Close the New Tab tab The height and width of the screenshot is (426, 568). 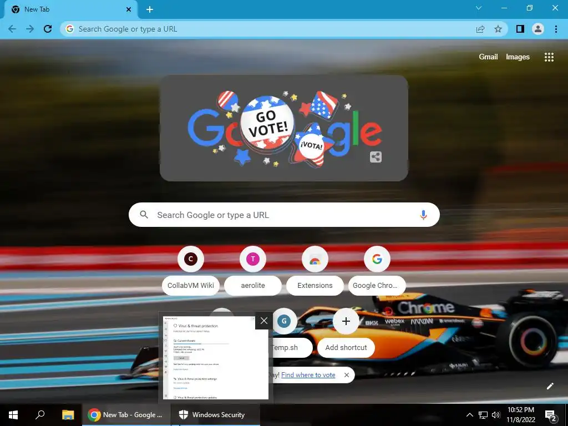(129, 9)
